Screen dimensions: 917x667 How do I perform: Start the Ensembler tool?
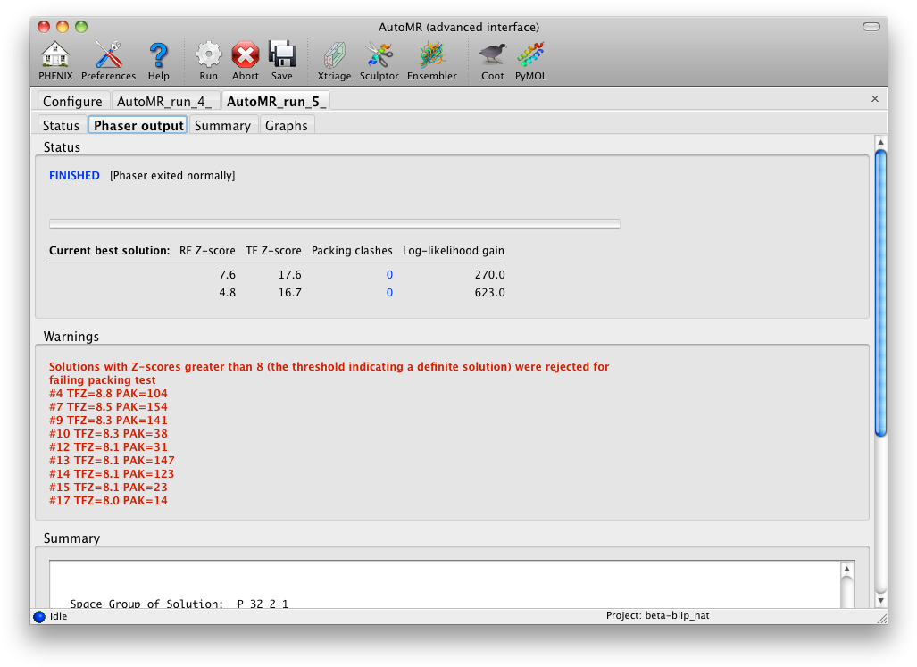(431, 55)
